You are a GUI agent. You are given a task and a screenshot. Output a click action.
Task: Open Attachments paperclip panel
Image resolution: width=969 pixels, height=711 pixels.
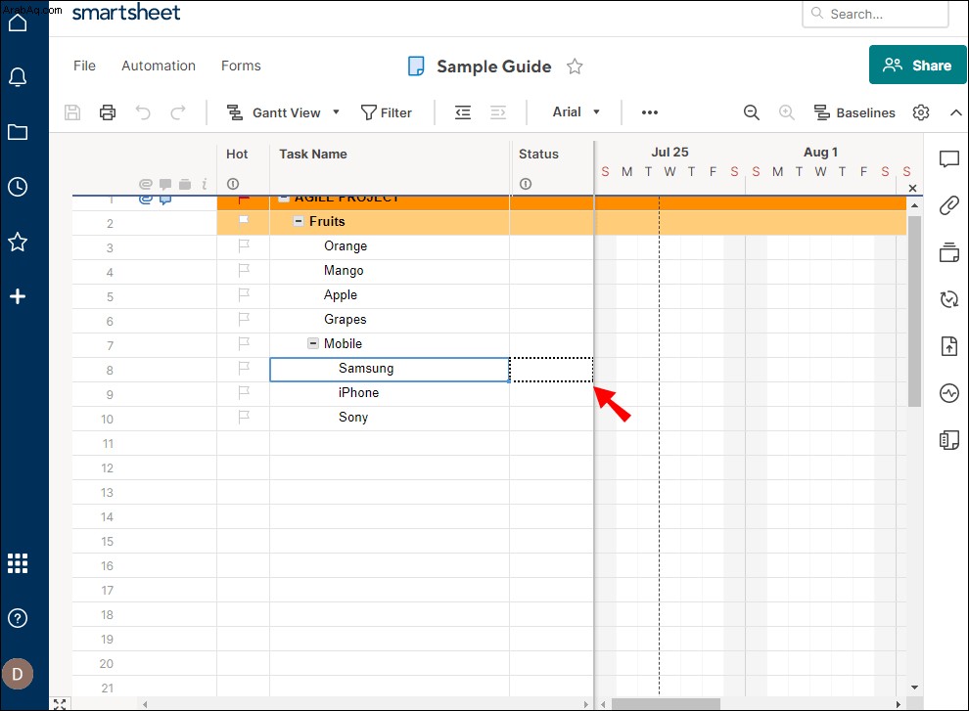coord(949,205)
